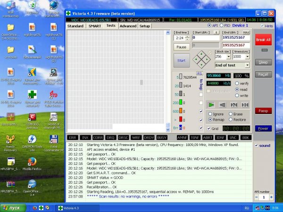Click DAEMON Tools Lite desktop icon
Image resolution: width=283 pixels, height=212 pixels.
click(x=32, y=143)
